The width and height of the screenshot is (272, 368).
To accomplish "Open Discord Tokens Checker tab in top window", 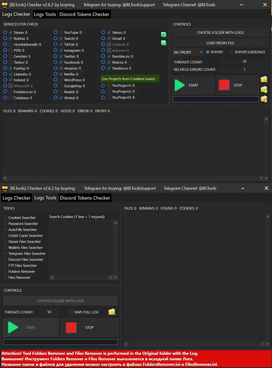I will 84,14.
